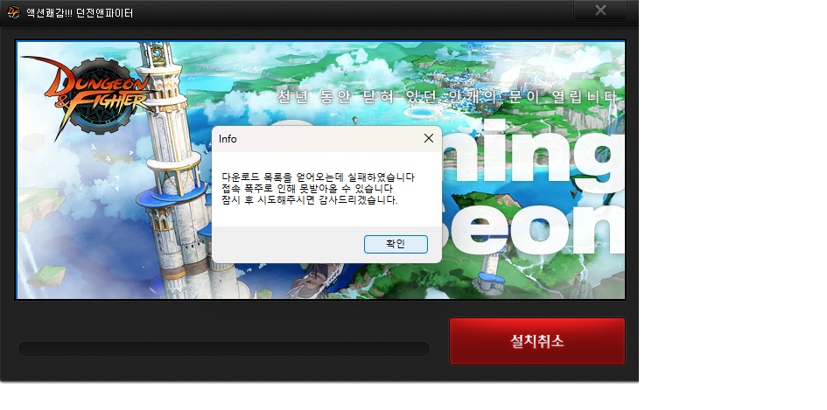Click the 접속 폭주로 인해 못받아올 수 있습니다 line
The width and height of the screenshot is (827, 410).
[307, 189]
